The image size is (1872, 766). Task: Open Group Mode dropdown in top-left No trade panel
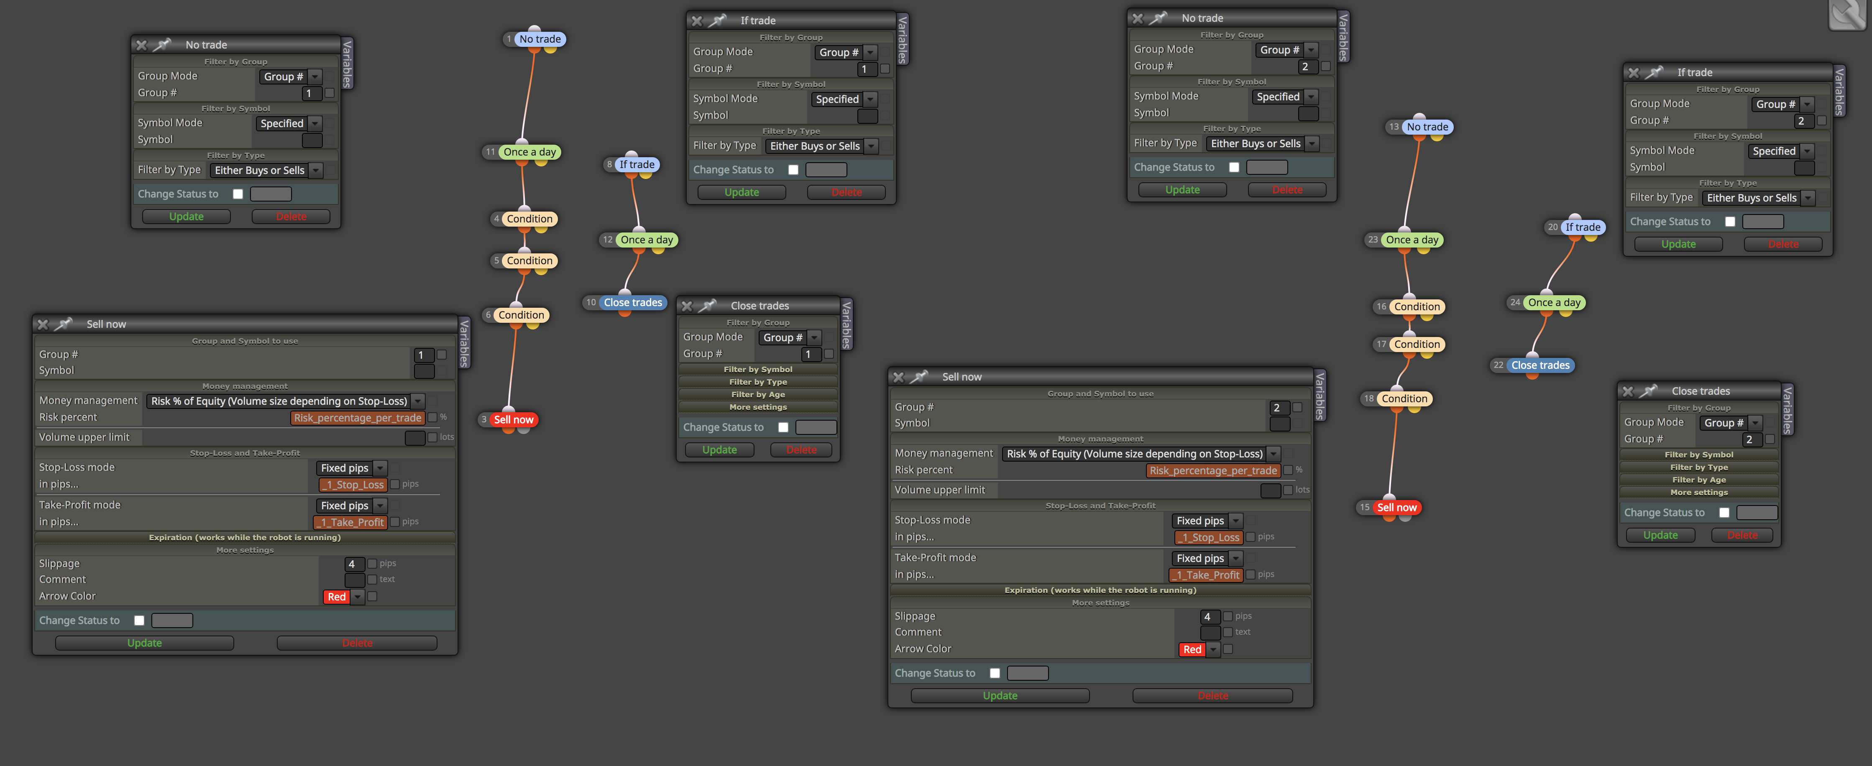(291, 77)
